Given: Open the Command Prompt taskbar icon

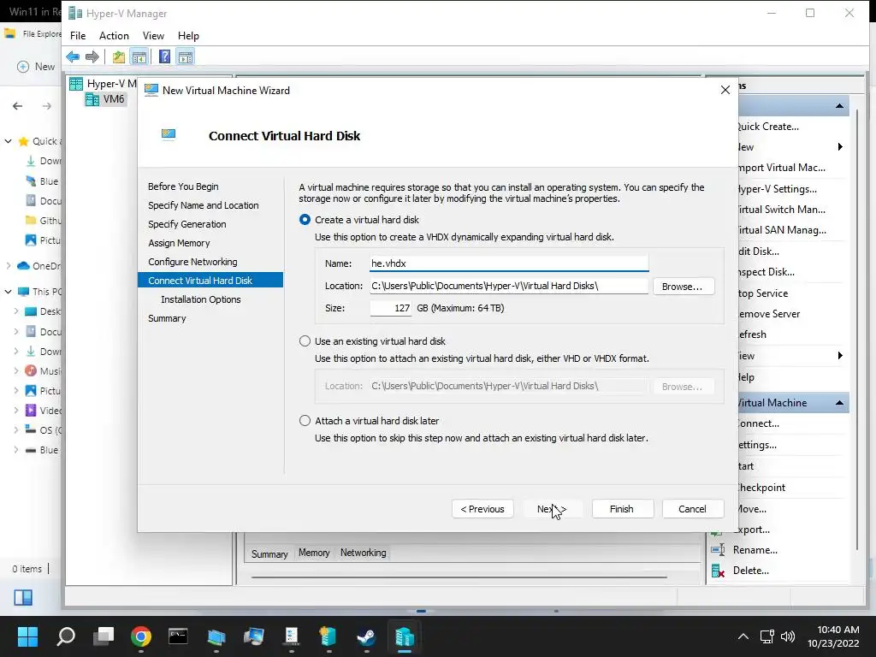Looking at the screenshot, I should coord(178,636).
